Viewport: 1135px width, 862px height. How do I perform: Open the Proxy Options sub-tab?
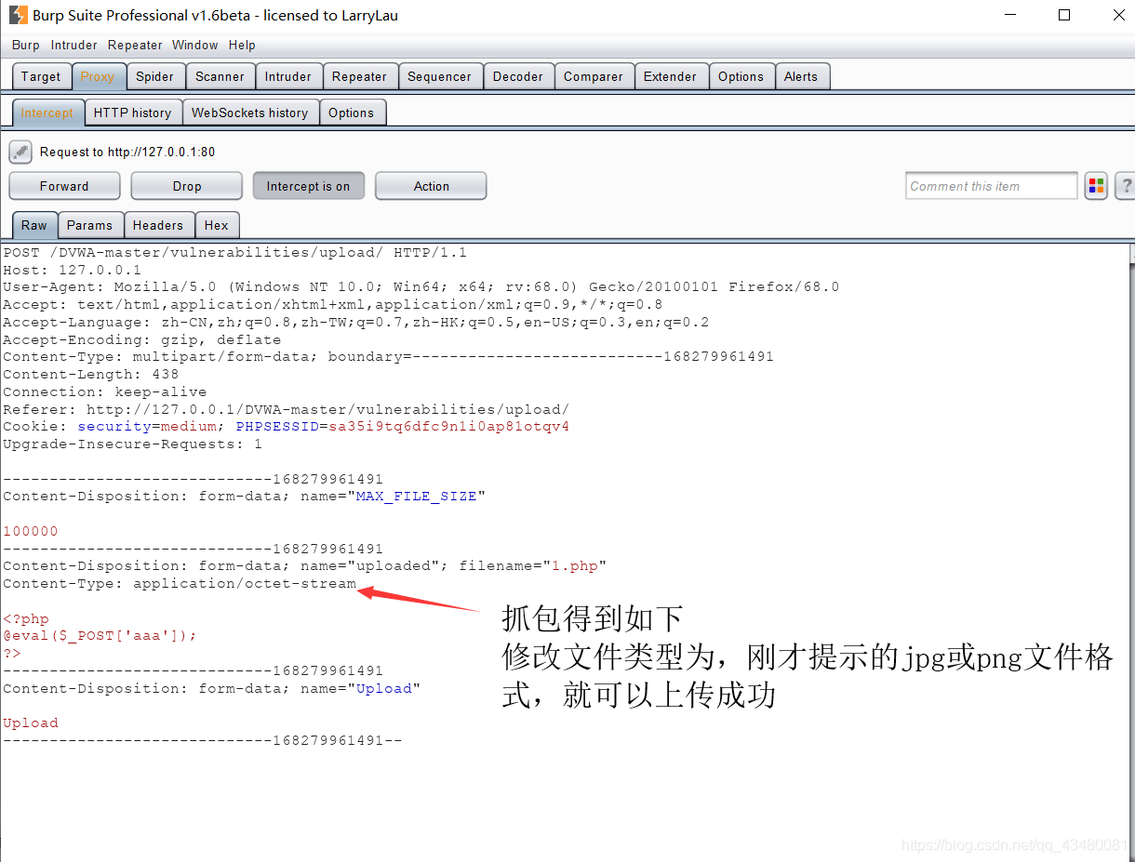click(x=352, y=113)
